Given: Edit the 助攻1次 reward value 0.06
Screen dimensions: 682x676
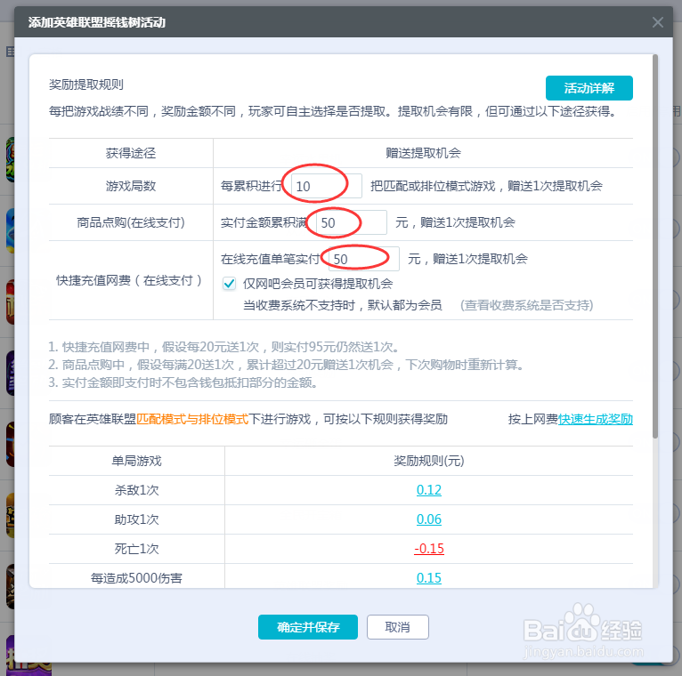Looking at the screenshot, I should coord(429,519).
